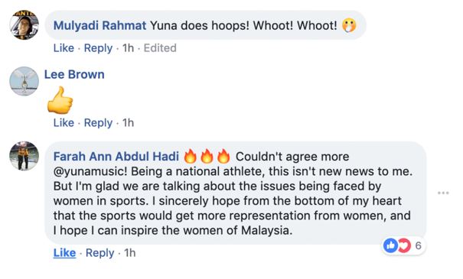463x279 pixels.
Task: Open the heart love reaction icon
Action: (404, 245)
